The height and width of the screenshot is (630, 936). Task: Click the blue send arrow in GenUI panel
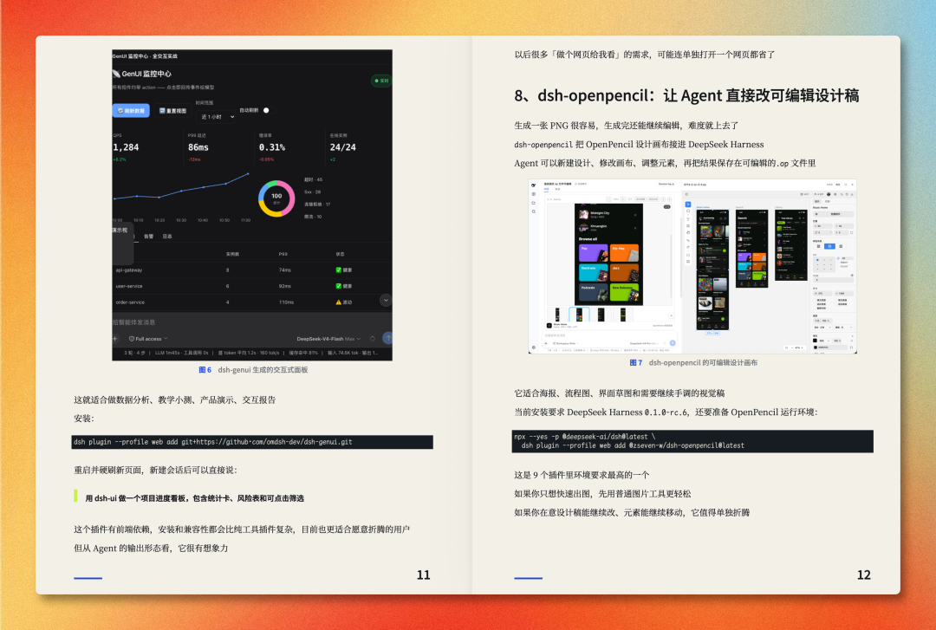click(x=388, y=338)
